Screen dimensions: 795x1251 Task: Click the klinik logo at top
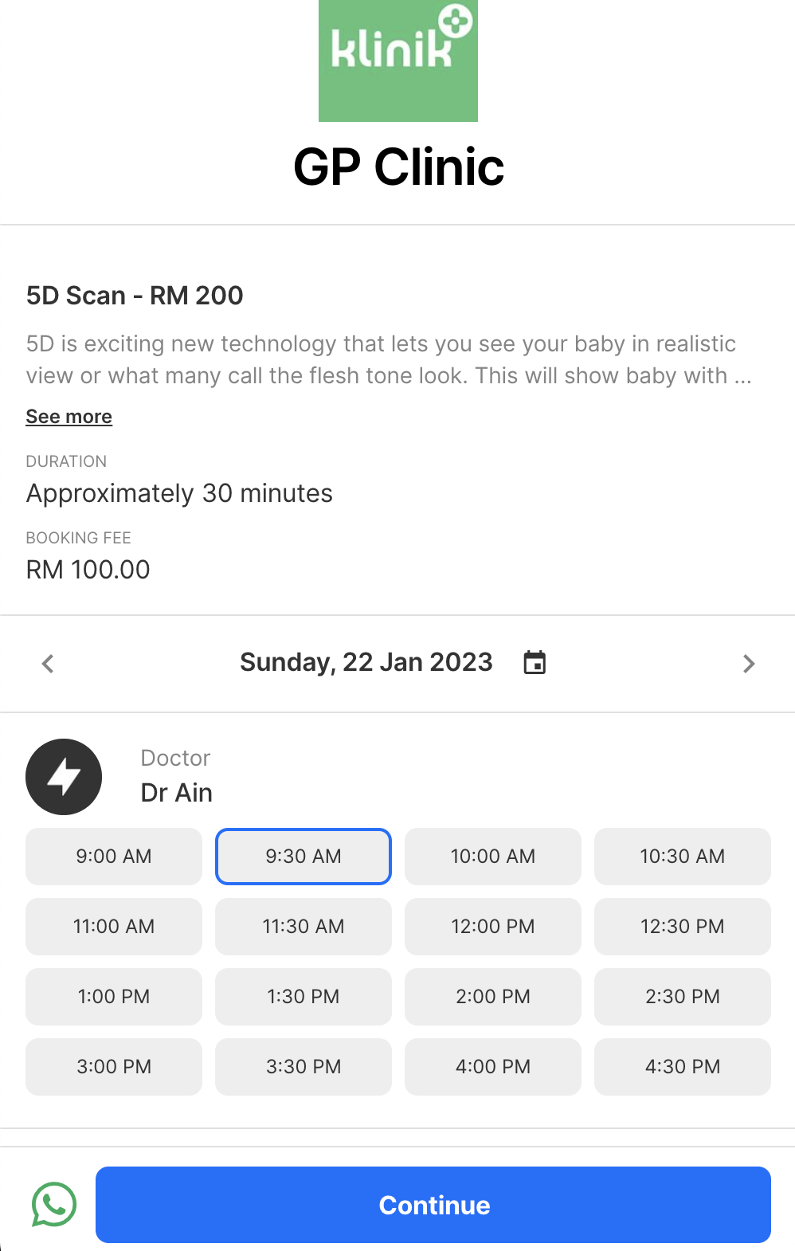397,61
